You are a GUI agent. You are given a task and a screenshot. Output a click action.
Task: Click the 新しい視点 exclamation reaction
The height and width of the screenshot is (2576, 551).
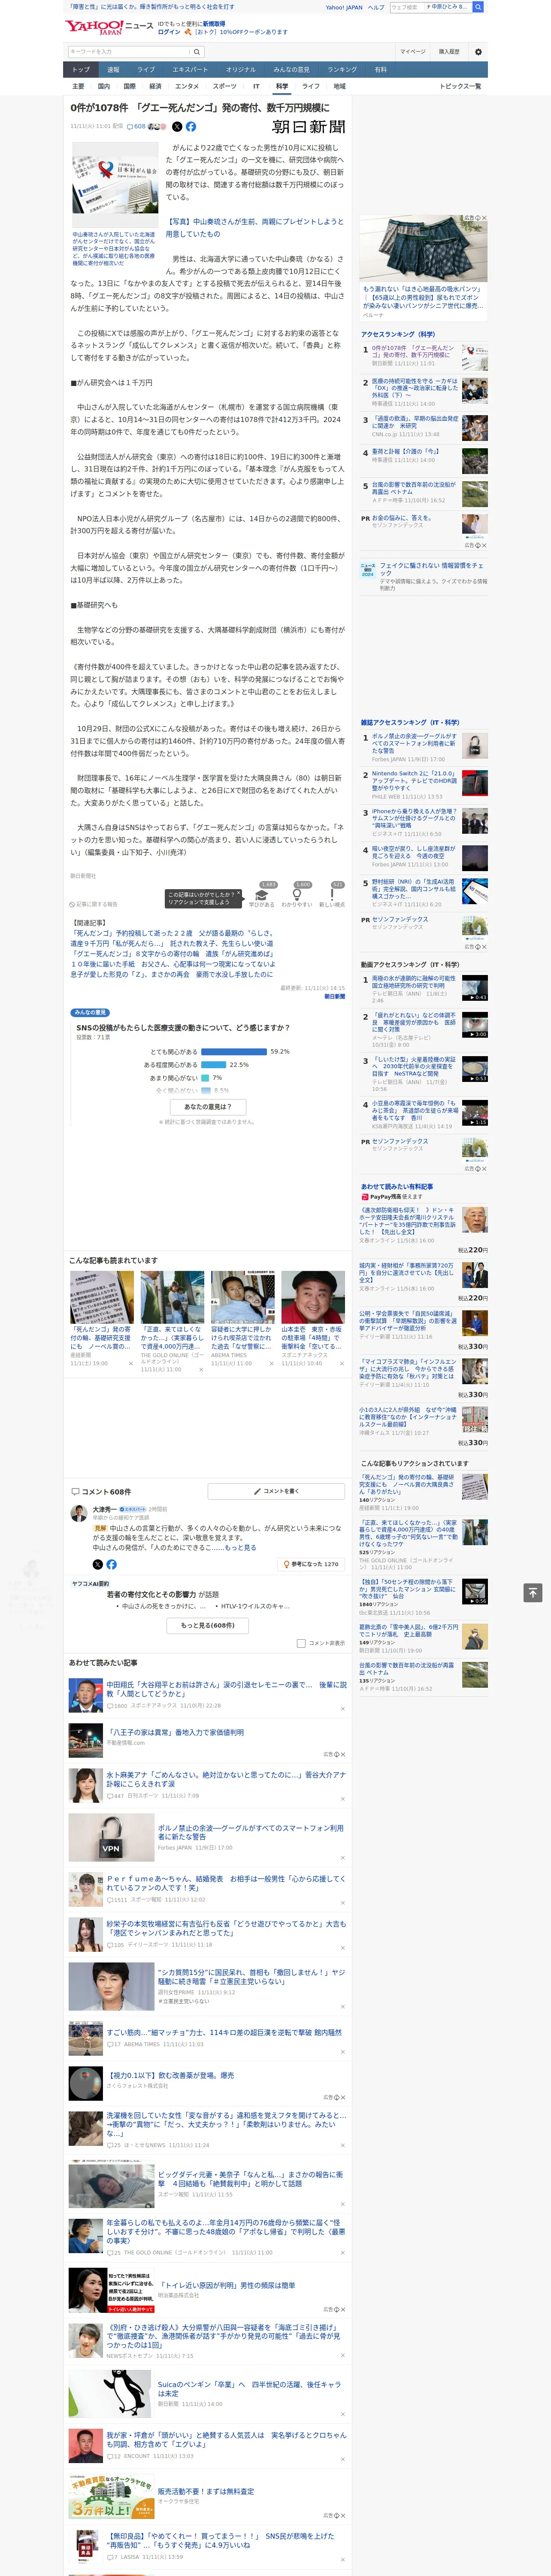coord(332,895)
